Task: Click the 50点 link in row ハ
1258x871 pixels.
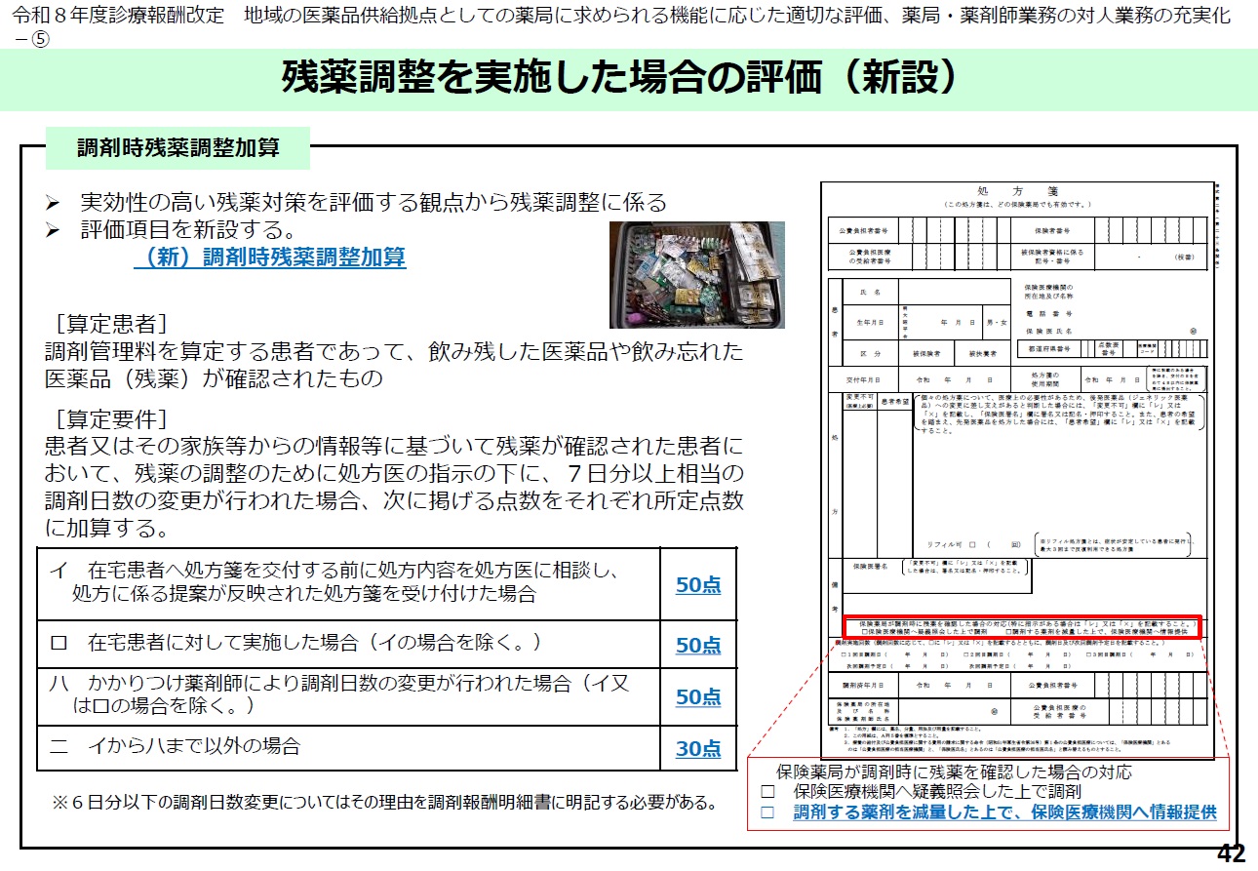Action: point(698,696)
